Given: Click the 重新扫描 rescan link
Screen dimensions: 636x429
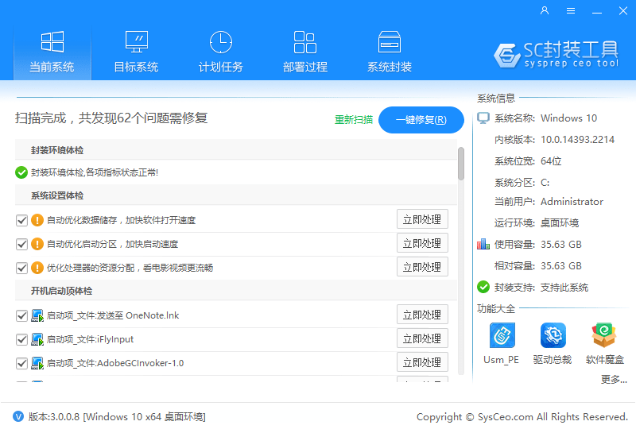Looking at the screenshot, I should 353,120.
